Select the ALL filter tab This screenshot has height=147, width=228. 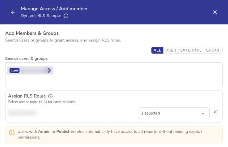click(157, 50)
